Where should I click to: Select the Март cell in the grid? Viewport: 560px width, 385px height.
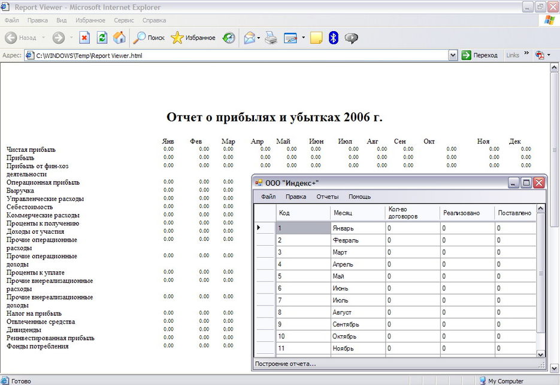click(x=358, y=252)
